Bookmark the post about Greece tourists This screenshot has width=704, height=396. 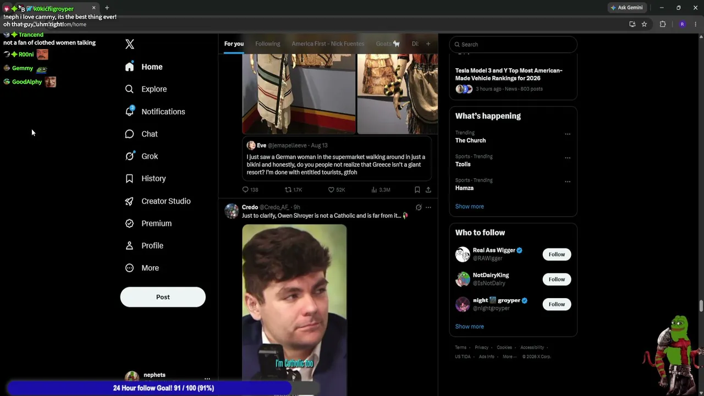tap(417, 190)
